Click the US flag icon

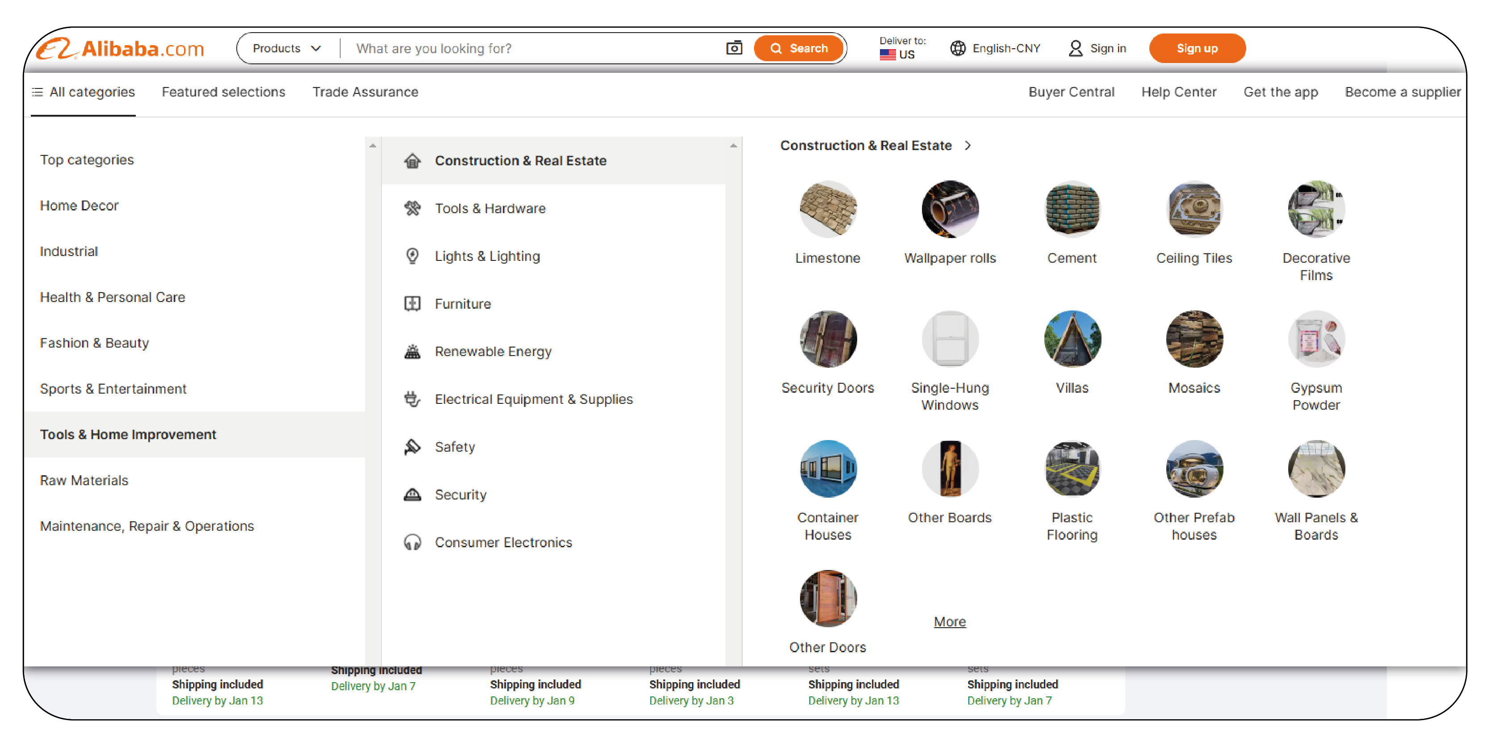(887, 55)
